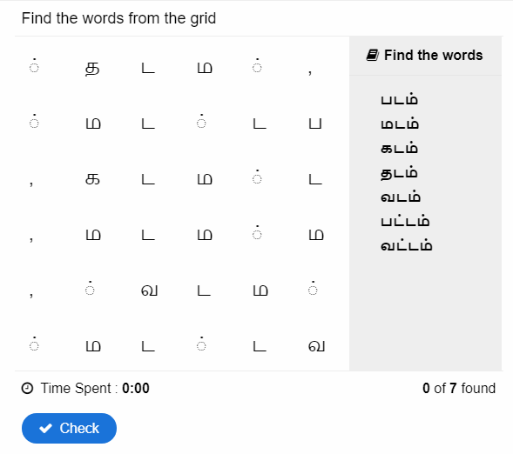The width and height of the screenshot is (513, 454).
Task: Select the ம cell in last column, fourth row
Action: (316, 235)
